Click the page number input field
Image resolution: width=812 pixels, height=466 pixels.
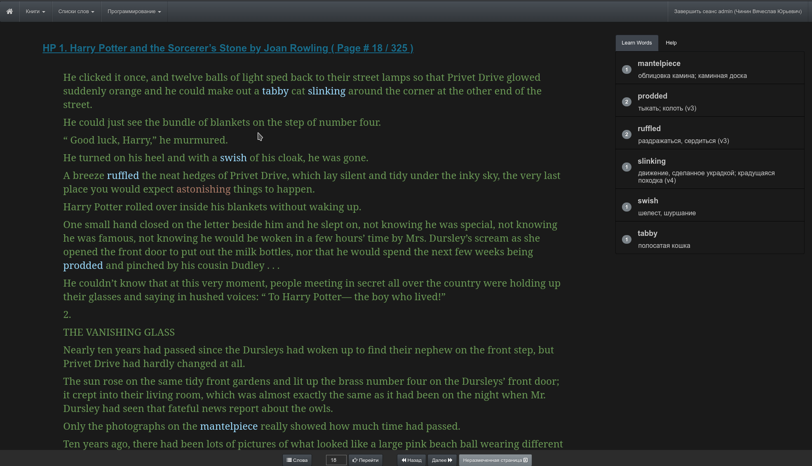pos(336,460)
